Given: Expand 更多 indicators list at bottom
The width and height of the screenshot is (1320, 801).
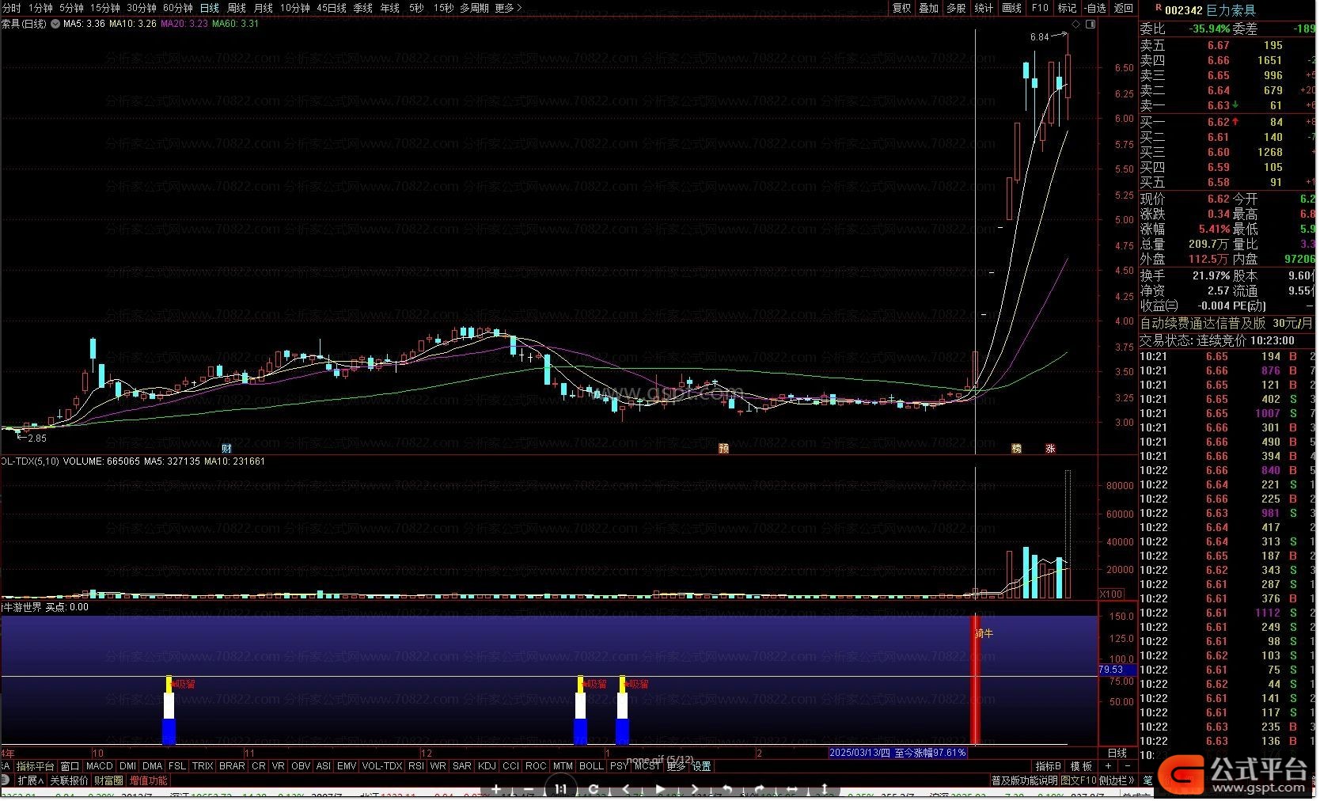Looking at the screenshot, I should tap(676, 766).
